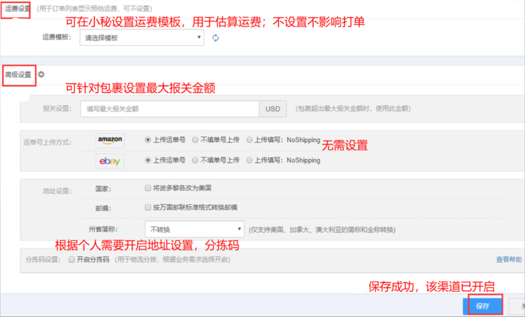Click the Amazon logo icon

click(x=110, y=140)
